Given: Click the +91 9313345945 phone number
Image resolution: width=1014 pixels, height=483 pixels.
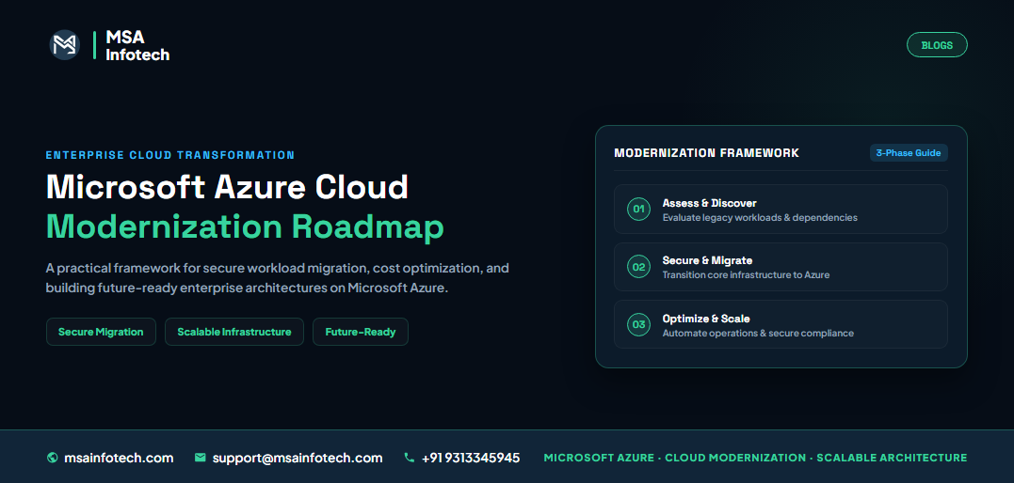Looking at the screenshot, I should coord(471,458).
